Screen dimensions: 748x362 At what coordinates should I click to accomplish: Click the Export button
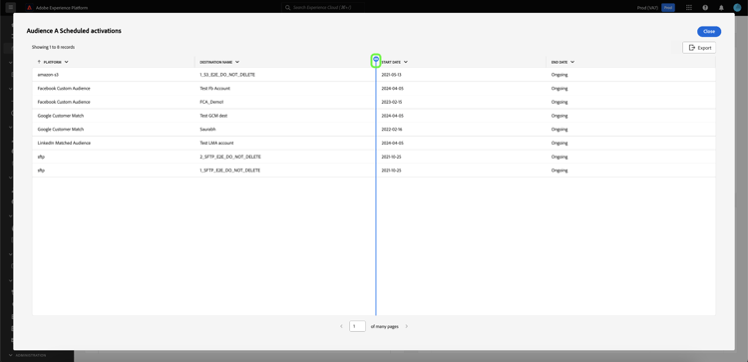pos(699,48)
